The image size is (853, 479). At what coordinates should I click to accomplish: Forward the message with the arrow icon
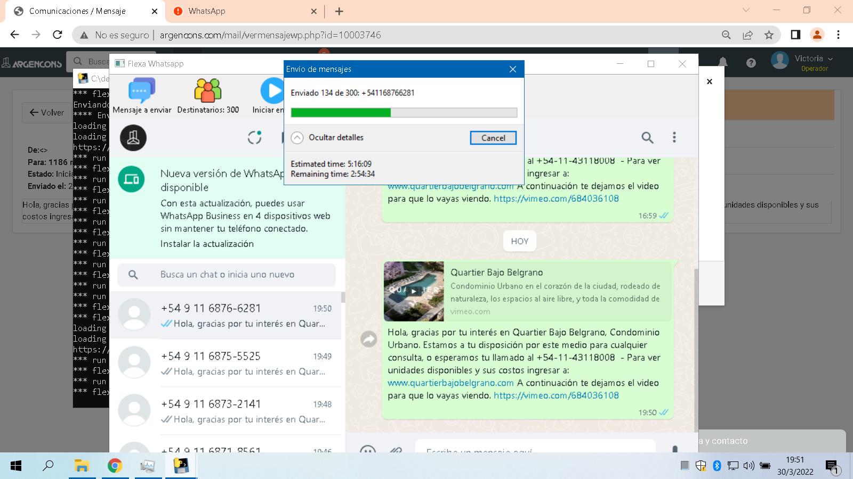coord(369,338)
